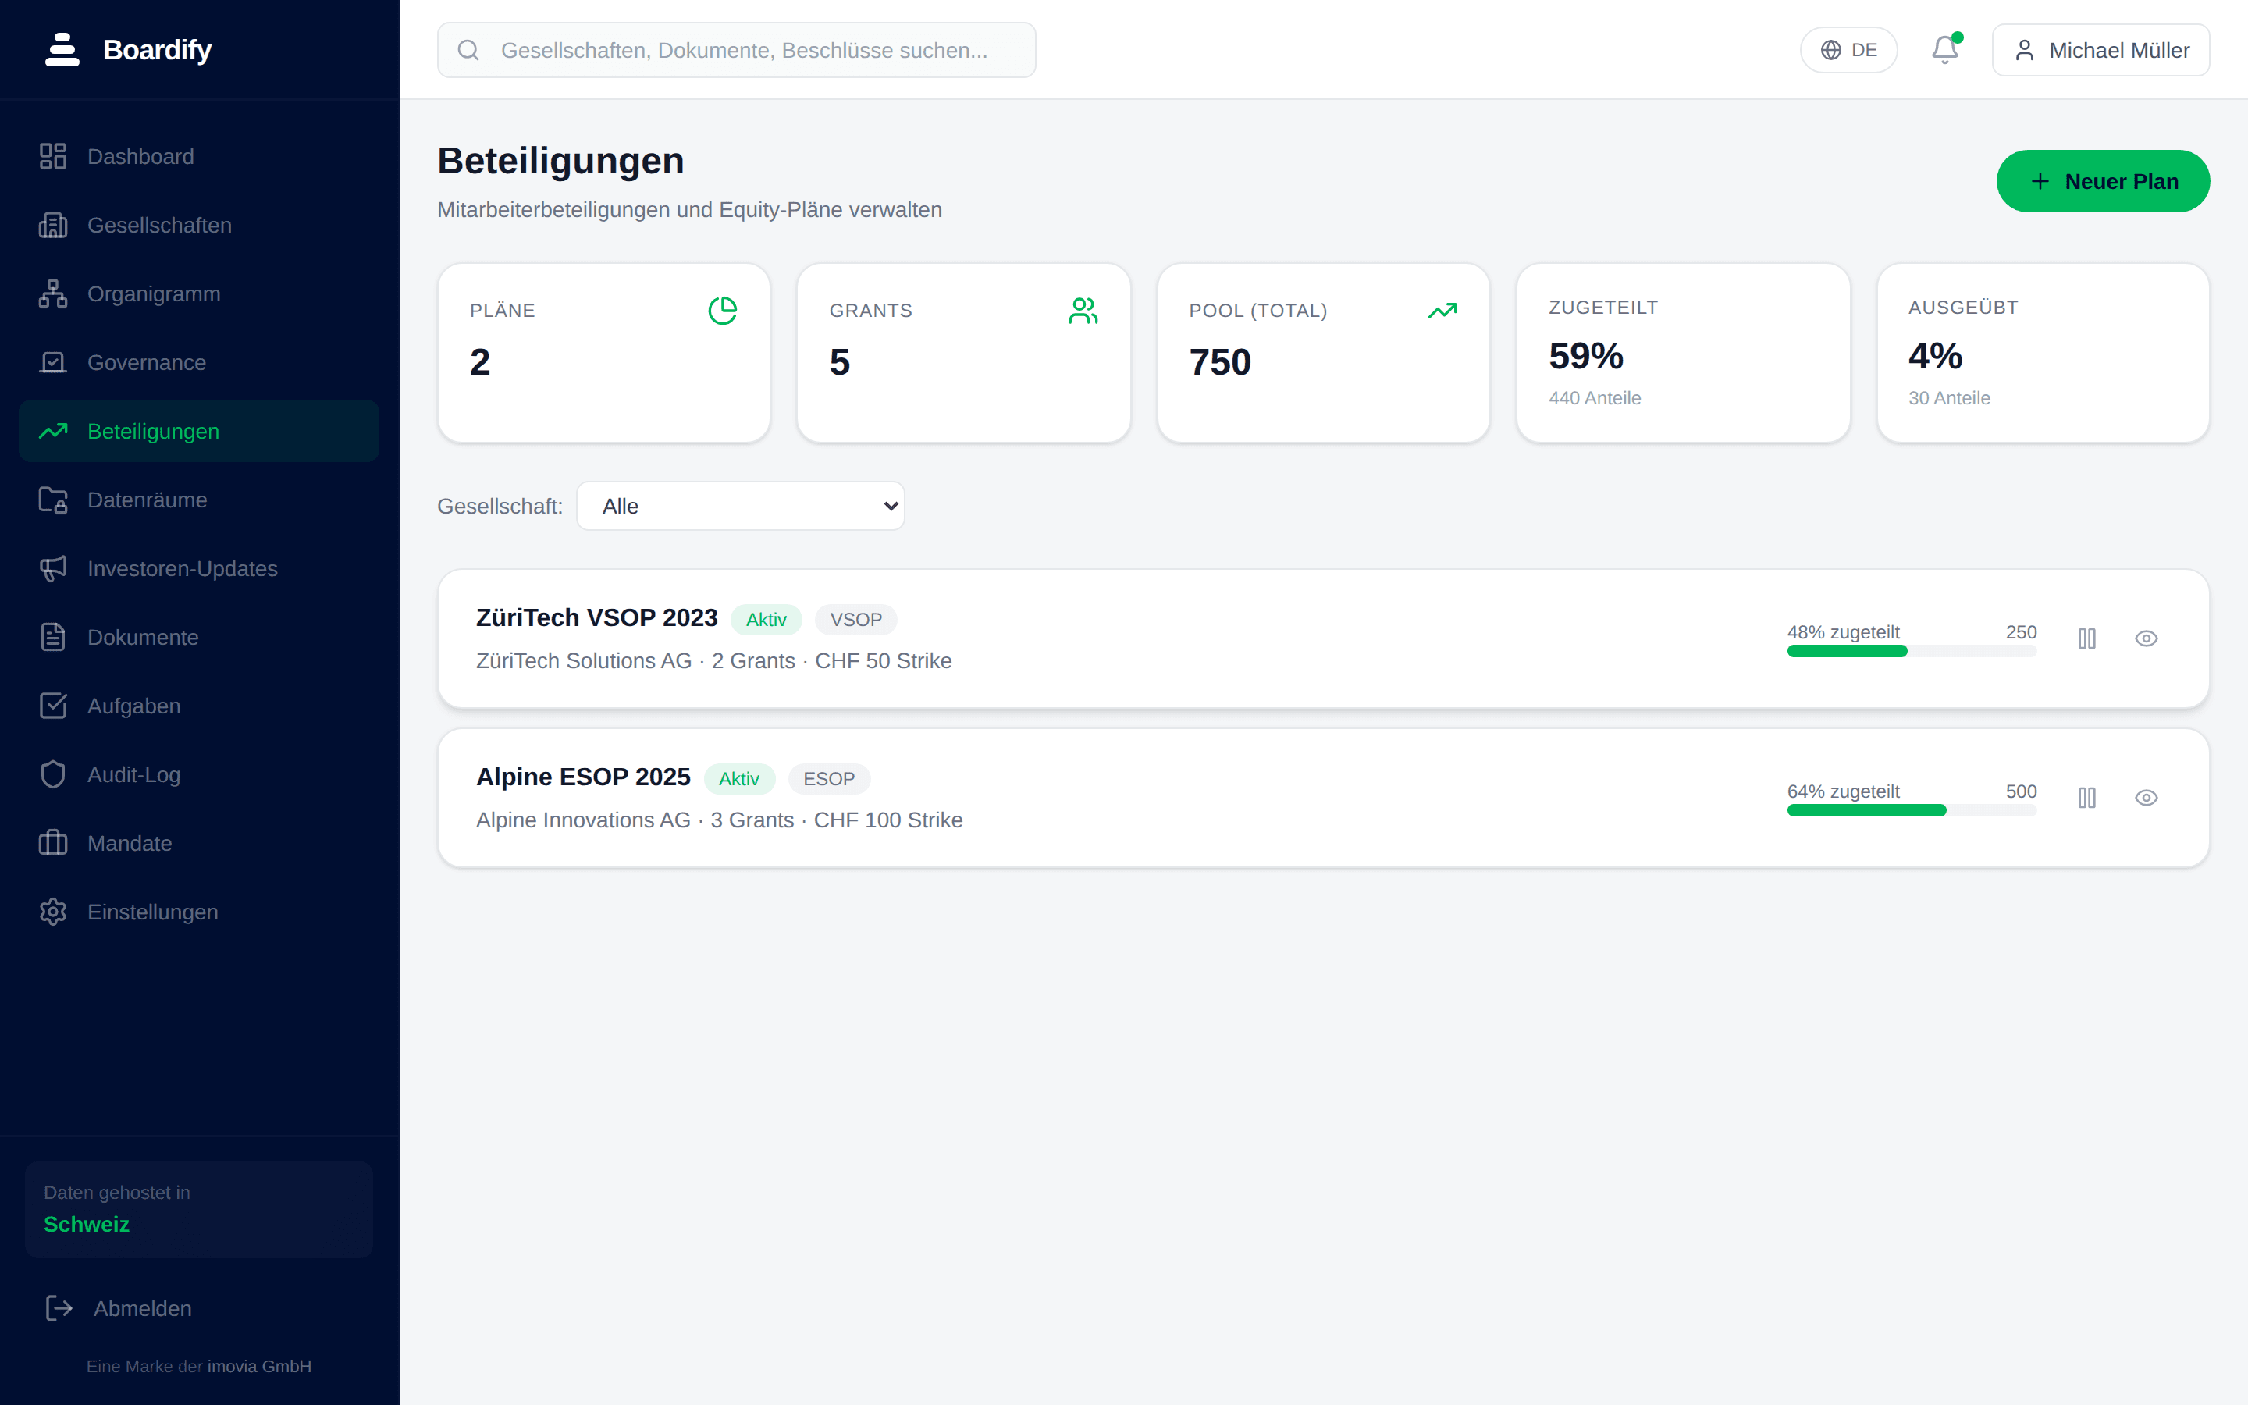Click the trend icon in Pool card
The image size is (2248, 1405).
point(1442,311)
